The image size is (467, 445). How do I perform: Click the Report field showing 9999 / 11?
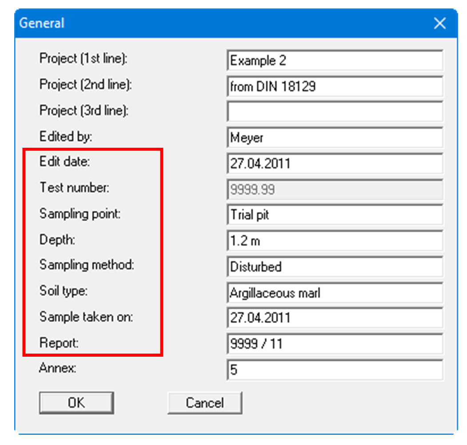click(x=334, y=344)
